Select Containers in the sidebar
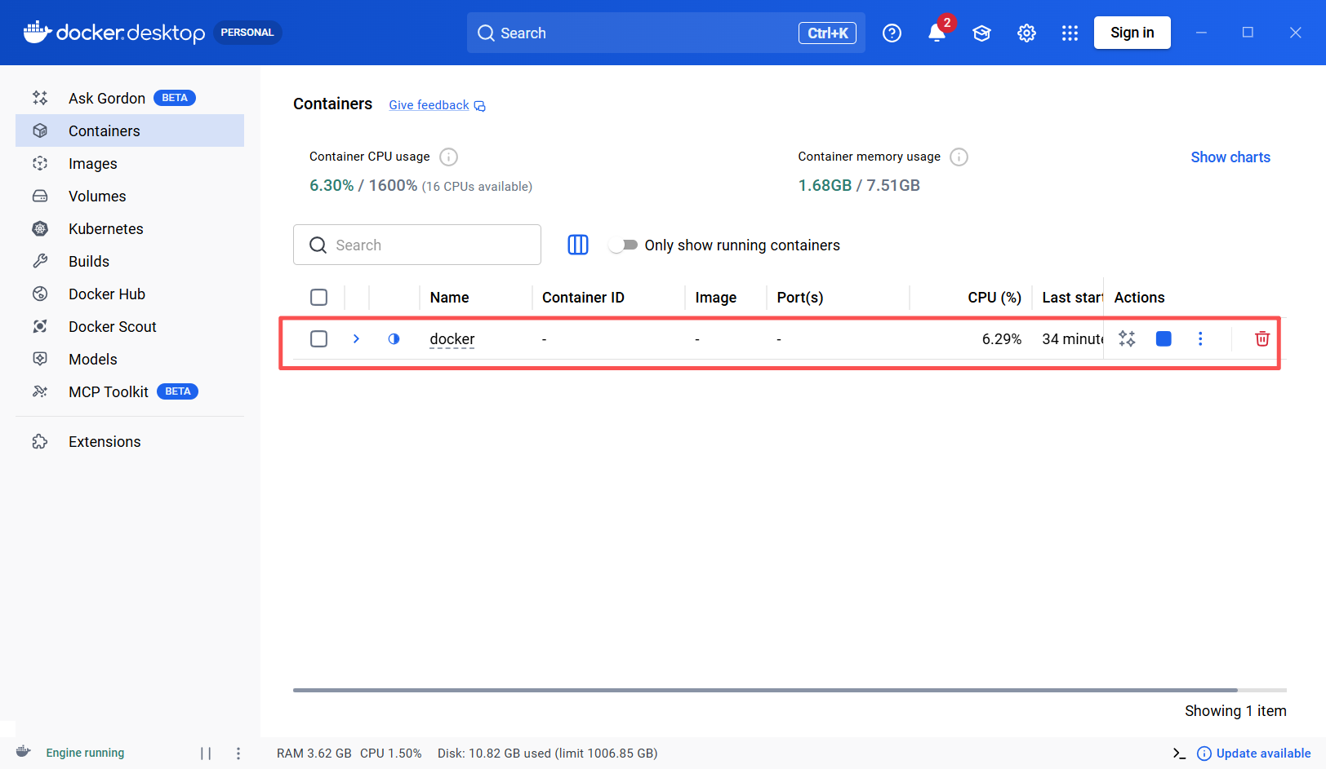Viewport: 1326px width, 769px height. point(130,130)
